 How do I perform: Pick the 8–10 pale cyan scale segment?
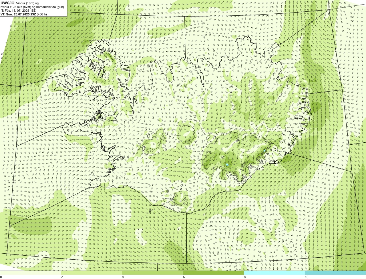pyautogui.click(x=274, y=273)
